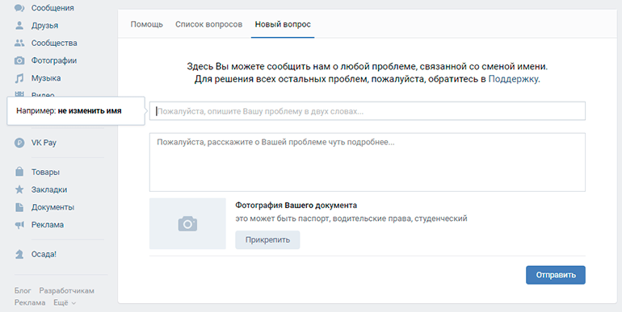Open Документы in the sidebar
The width and height of the screenshot is (622, 312).
click(x=53, y=207)
